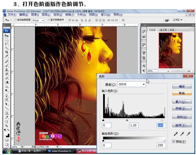Click the 存储(S)... button
This screenshot has height=155, width=196.
click(182, 108)
